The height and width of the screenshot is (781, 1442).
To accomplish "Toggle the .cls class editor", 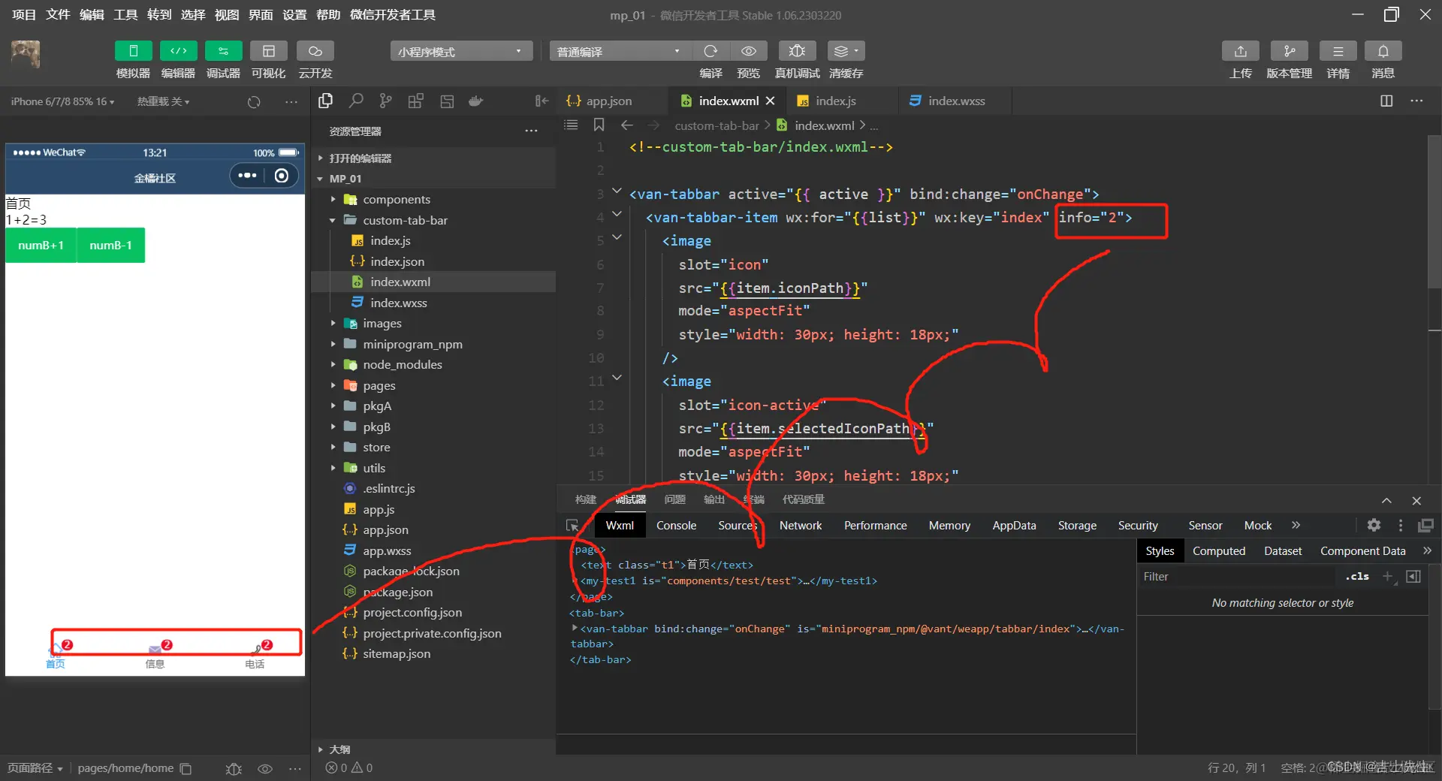I will coord(1357,577).
